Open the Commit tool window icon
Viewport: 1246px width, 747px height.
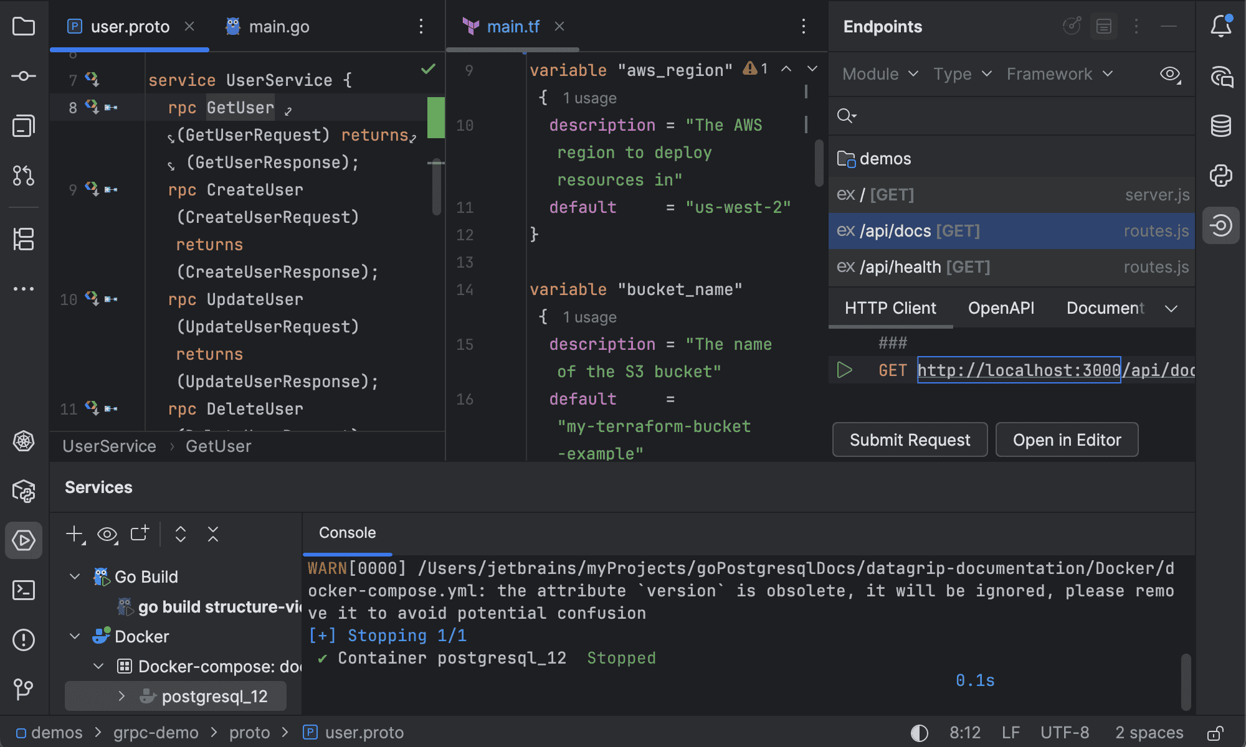pyautogui.click(x=24, y=76)
